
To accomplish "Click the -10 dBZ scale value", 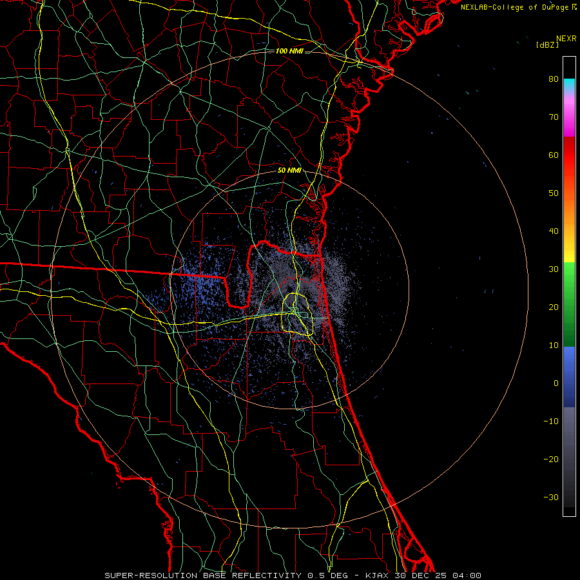I will coord(551,421).
